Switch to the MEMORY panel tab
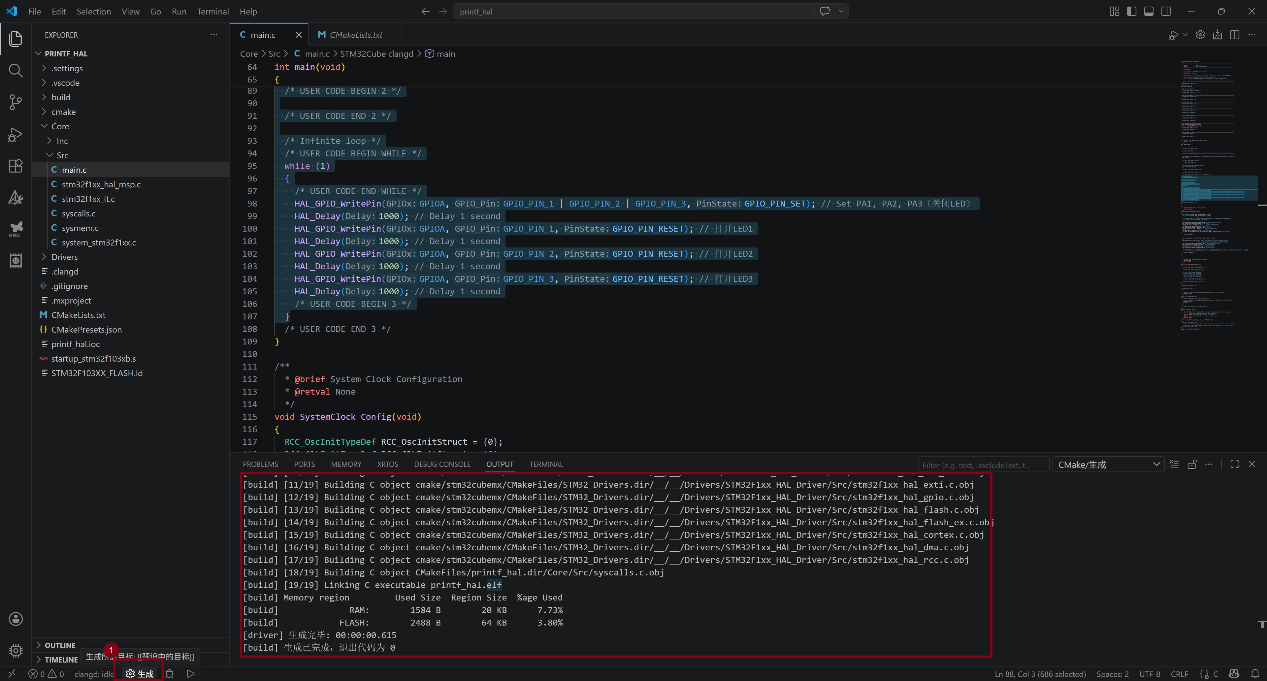 346,464
